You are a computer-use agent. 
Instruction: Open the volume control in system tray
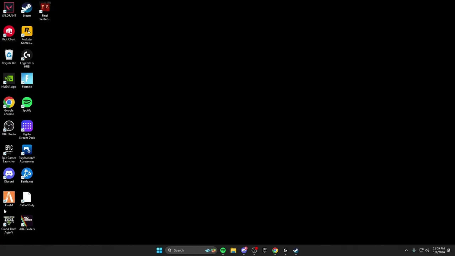click(427, 250)
